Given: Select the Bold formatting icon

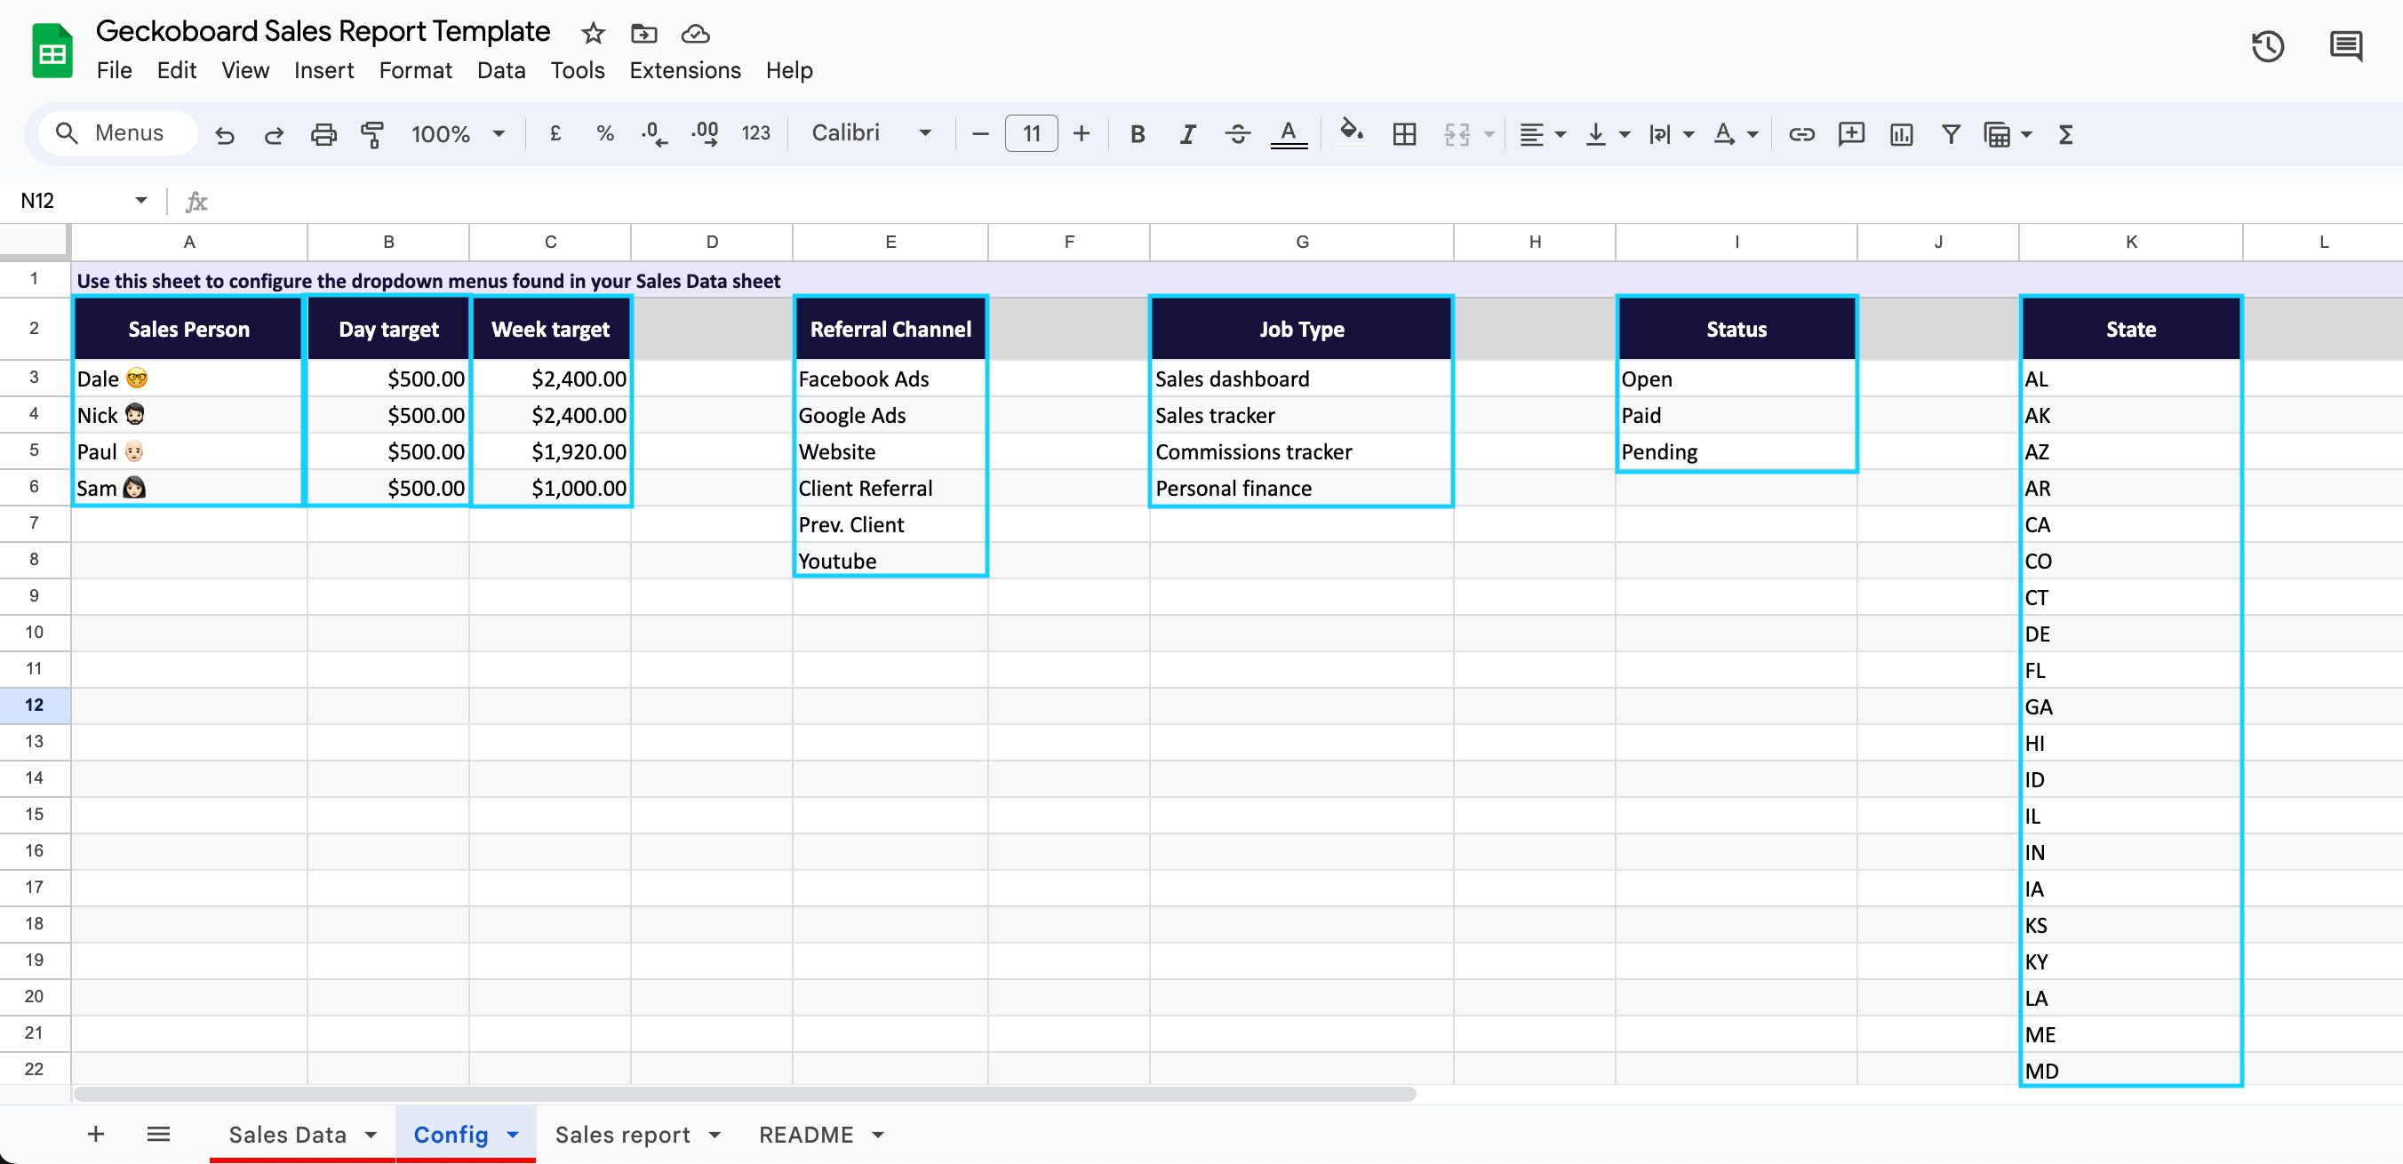Looking at the screenshot, I should click(x=1138, y=133).
